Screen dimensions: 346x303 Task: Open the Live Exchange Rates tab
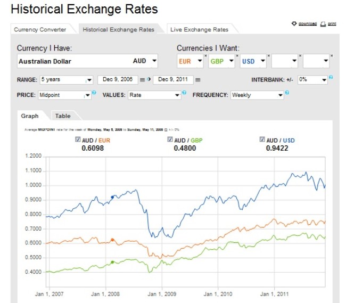198,30
